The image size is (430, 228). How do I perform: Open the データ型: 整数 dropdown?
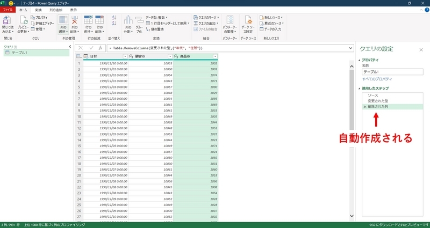click(x=156, y=18)
